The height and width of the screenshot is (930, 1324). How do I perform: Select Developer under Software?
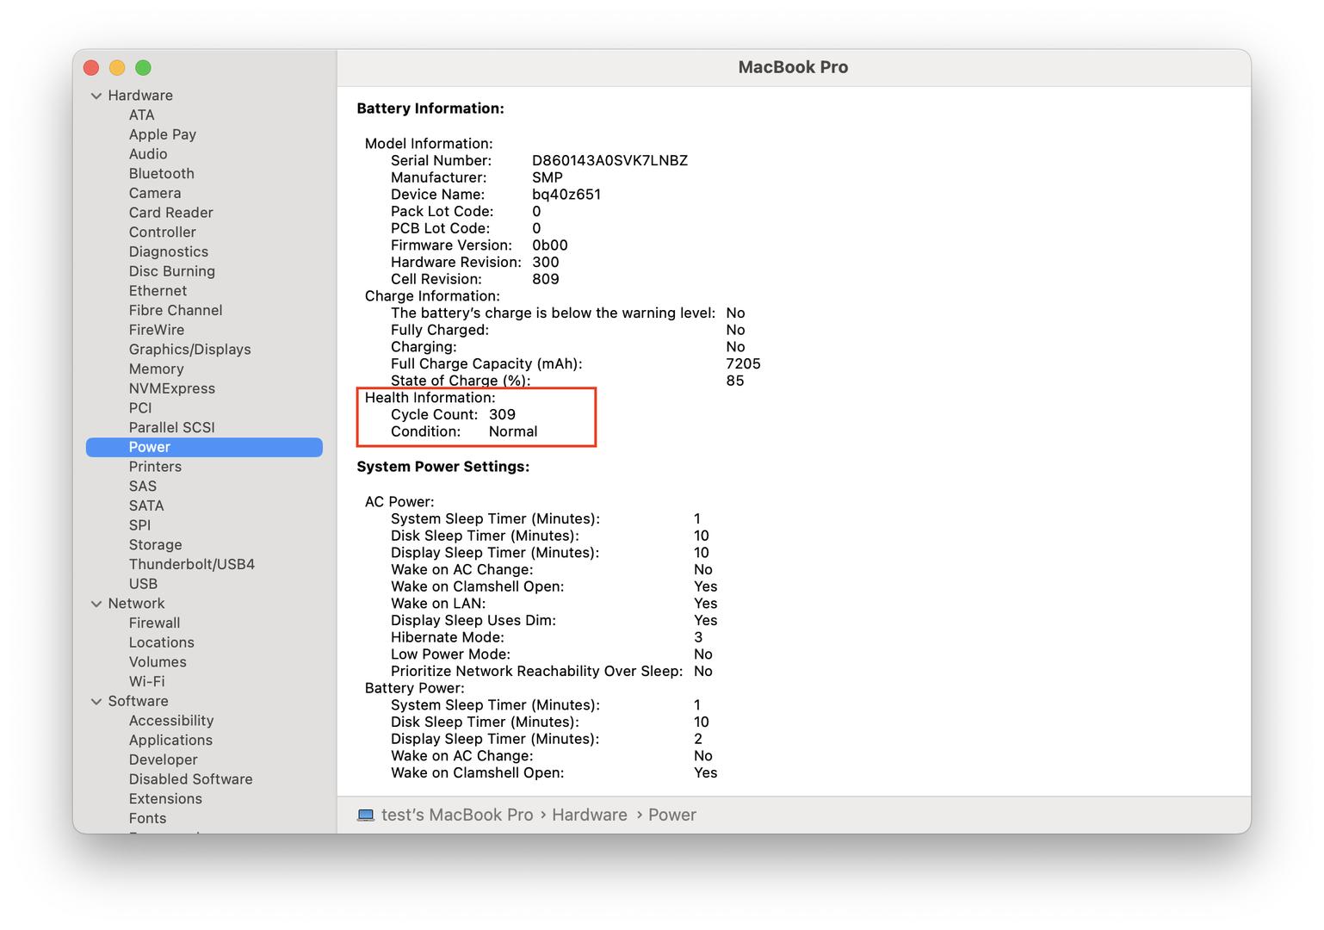(164, 759)
